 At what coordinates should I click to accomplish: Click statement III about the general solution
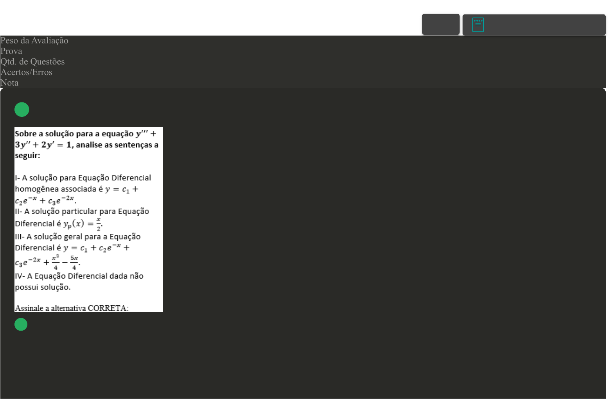click(x=78, y=237)
